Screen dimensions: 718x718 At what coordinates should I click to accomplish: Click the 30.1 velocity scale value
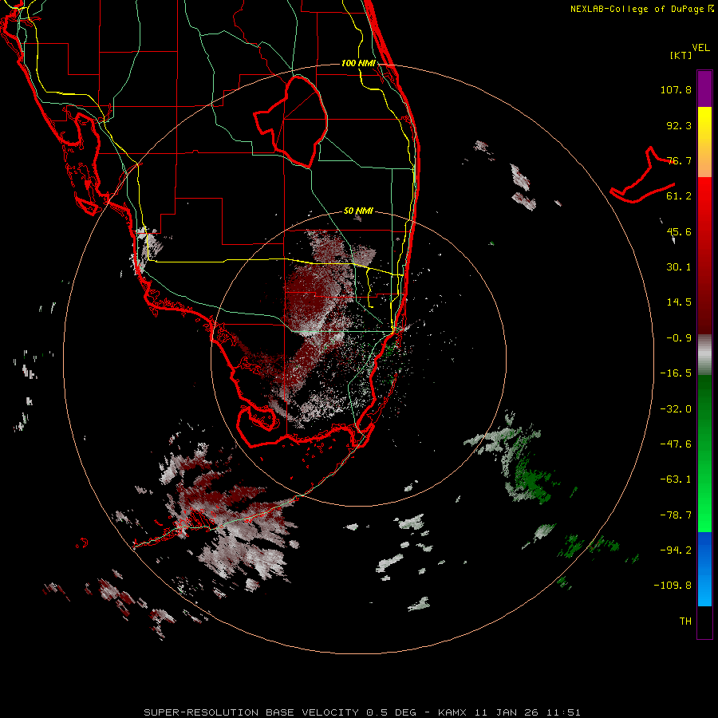[x=679, y=267]
